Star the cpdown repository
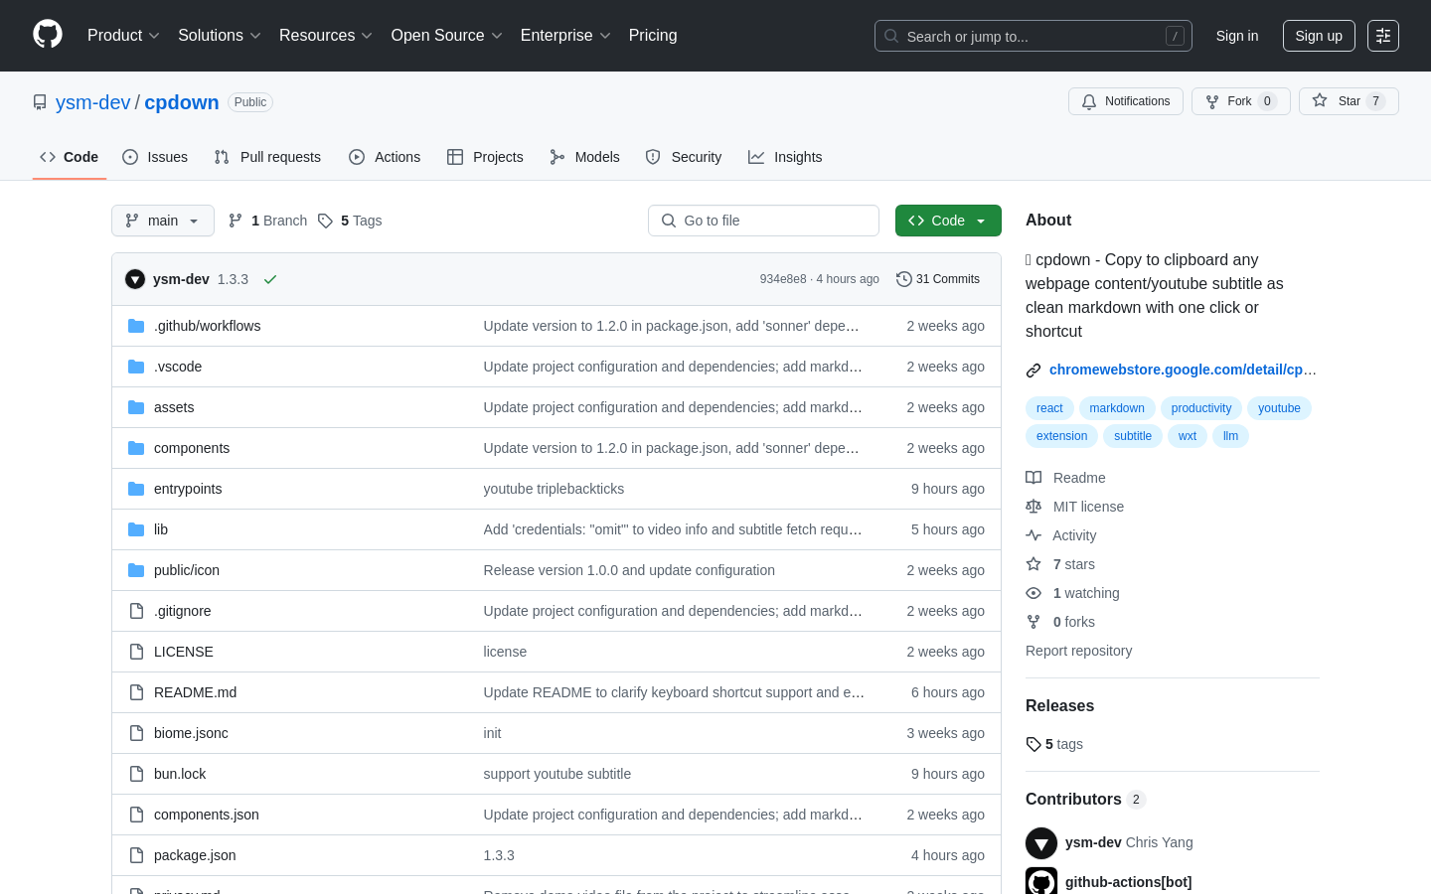The width and height of the screenshot is (1431, 894). [x=1349, y=101]
